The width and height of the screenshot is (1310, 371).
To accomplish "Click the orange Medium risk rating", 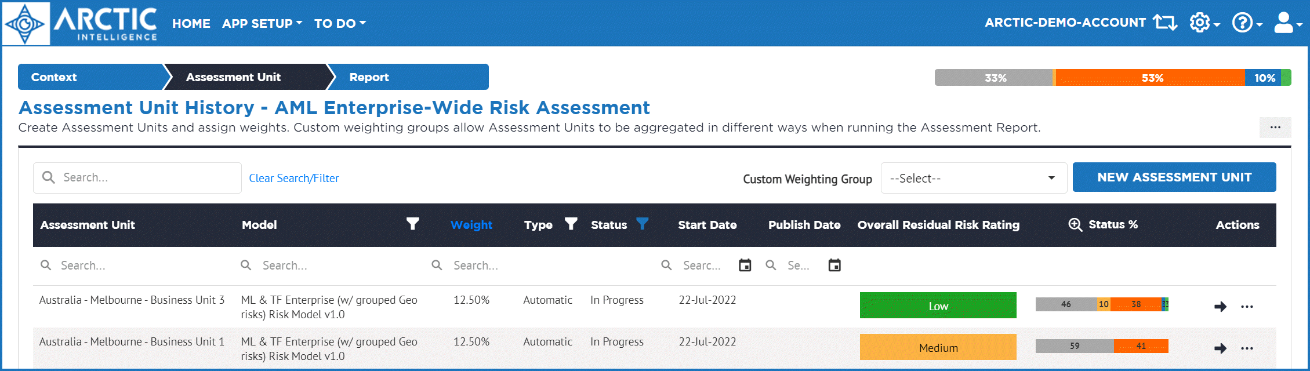I will pyautogui.click(x=938, y=347).
